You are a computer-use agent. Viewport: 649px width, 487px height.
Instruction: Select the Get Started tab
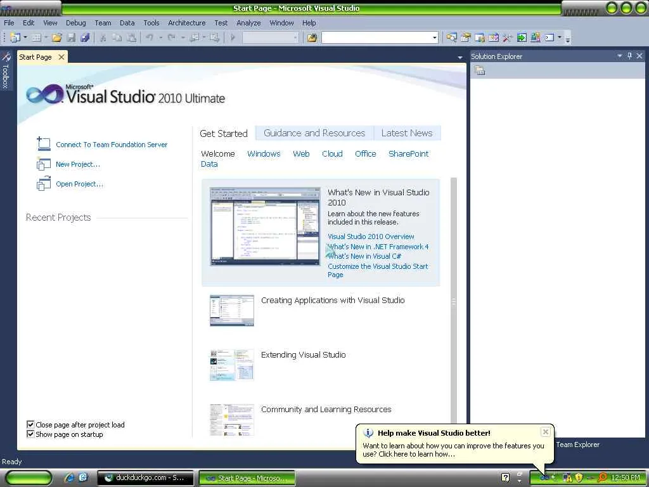point(224,133)
